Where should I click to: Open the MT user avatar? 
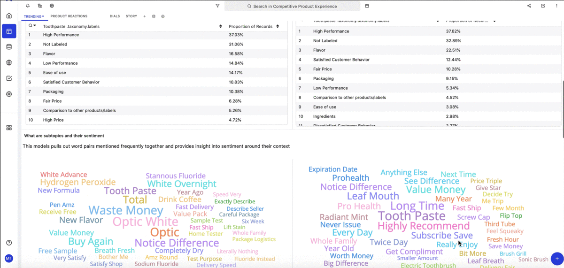tap(9, 259)
